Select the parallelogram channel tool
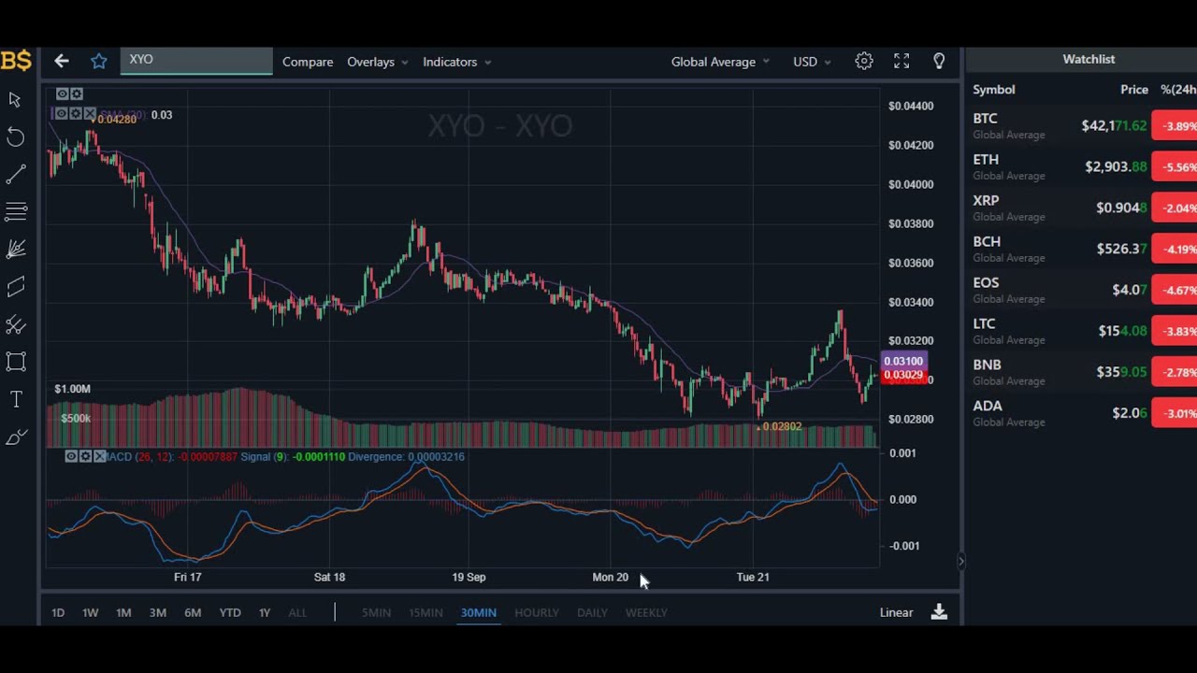 point(15,287)
